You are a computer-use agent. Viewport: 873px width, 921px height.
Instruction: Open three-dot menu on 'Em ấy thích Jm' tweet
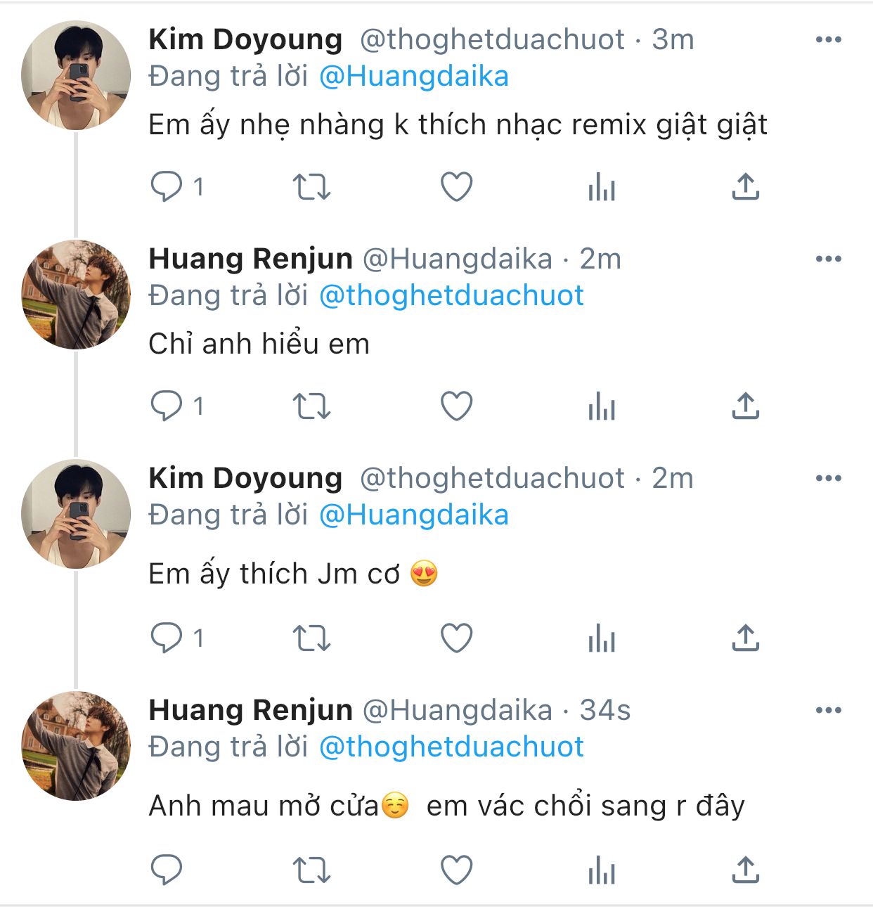pos(828,478)
